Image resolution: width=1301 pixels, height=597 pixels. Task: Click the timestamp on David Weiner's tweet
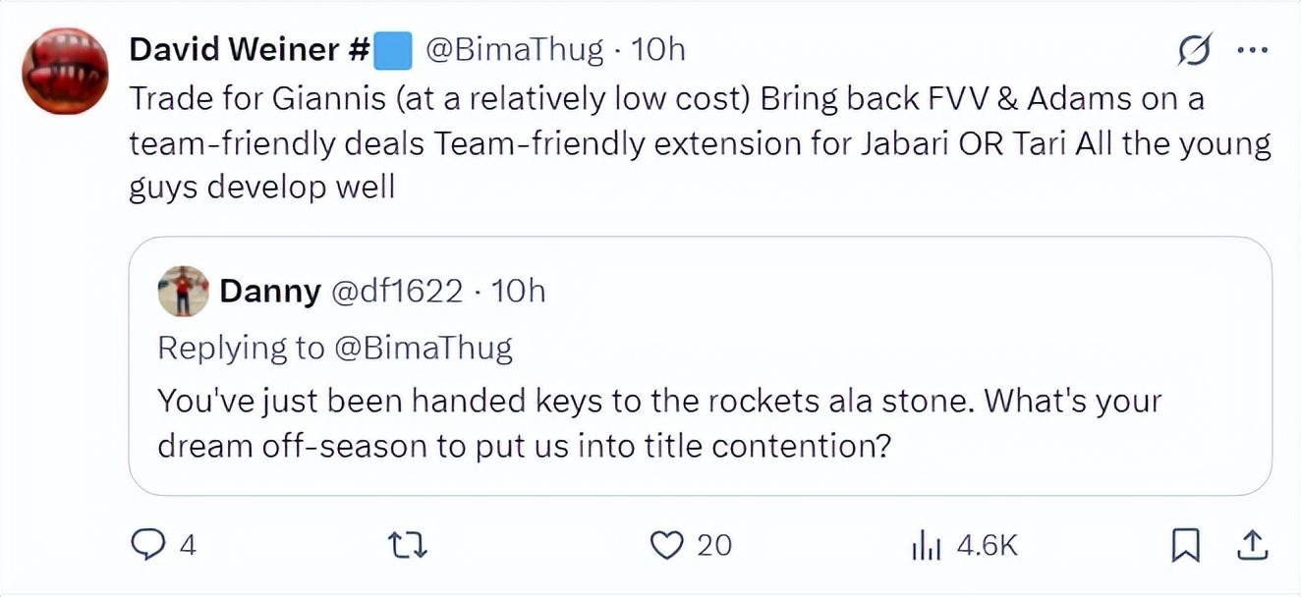(657, 49)
